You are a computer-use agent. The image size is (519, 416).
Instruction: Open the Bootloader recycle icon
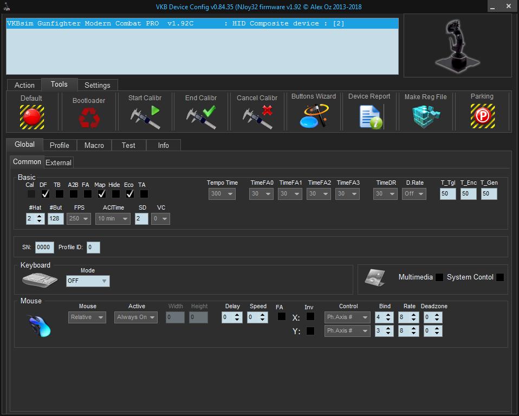(89, 118)
